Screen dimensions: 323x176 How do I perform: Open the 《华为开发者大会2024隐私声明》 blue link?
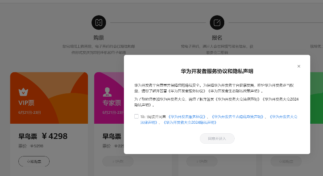point(190,123)
